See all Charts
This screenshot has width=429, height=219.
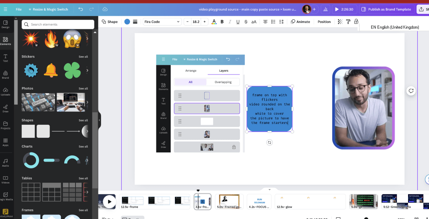pyautogui.click(x=83, y=147)
